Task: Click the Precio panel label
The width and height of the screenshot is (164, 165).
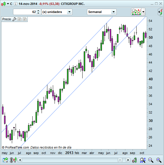Action: [7, 19]
